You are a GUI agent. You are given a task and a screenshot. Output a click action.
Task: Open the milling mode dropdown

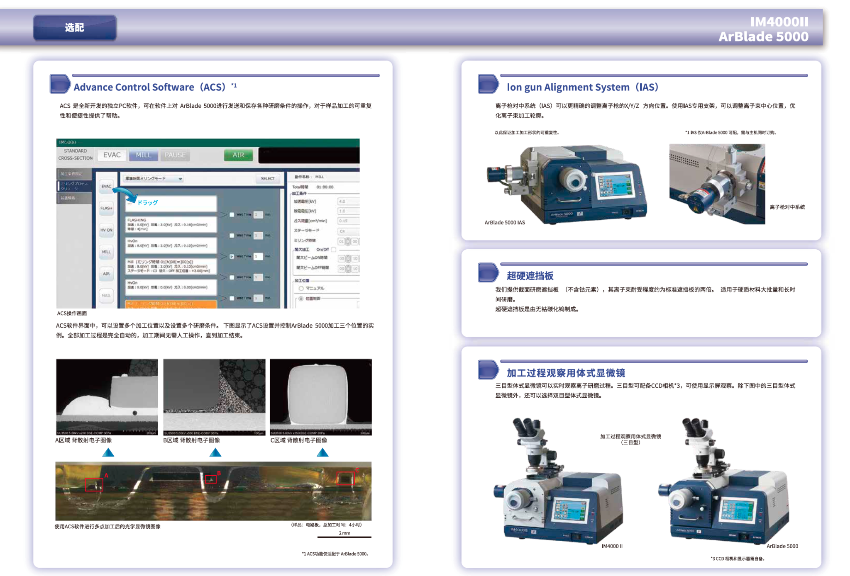(154, 178)
